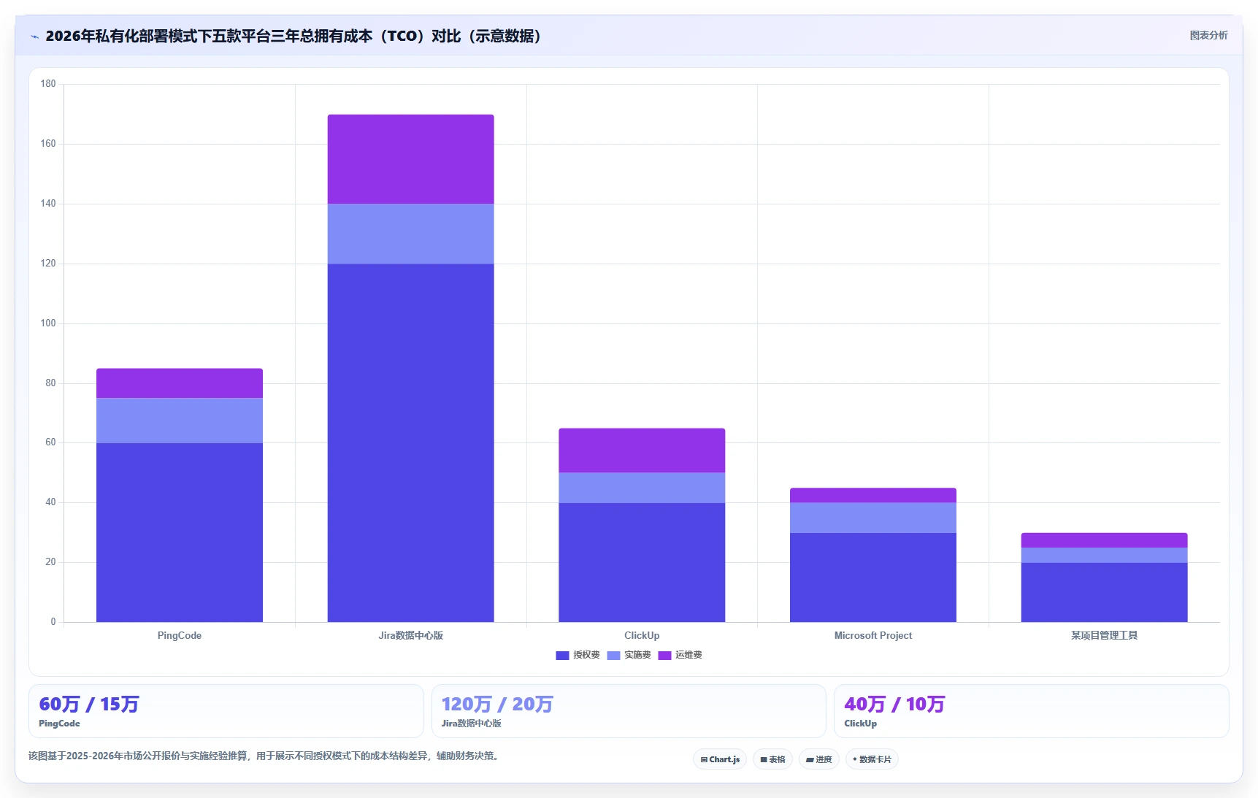Toggle the 授权费 legend swatch
The image size is (1258, 798).
562,656
